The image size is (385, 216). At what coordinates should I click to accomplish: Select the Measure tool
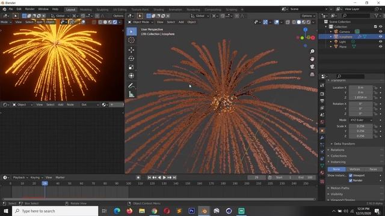pyautogui.click(x=131, y=94)
